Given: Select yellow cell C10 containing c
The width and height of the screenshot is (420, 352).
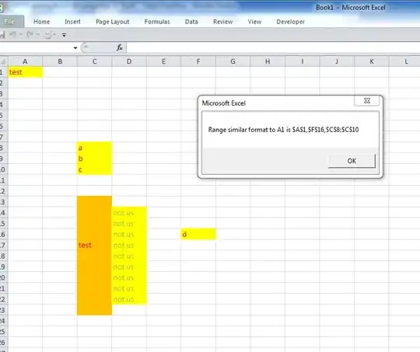Looking at the screenshot, I should pyautogui.click(x=95, y=169).
